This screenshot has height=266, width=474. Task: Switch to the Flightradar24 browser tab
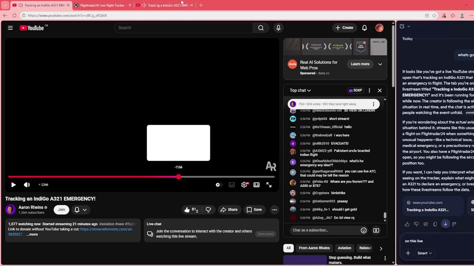click(x=102, y=5)
